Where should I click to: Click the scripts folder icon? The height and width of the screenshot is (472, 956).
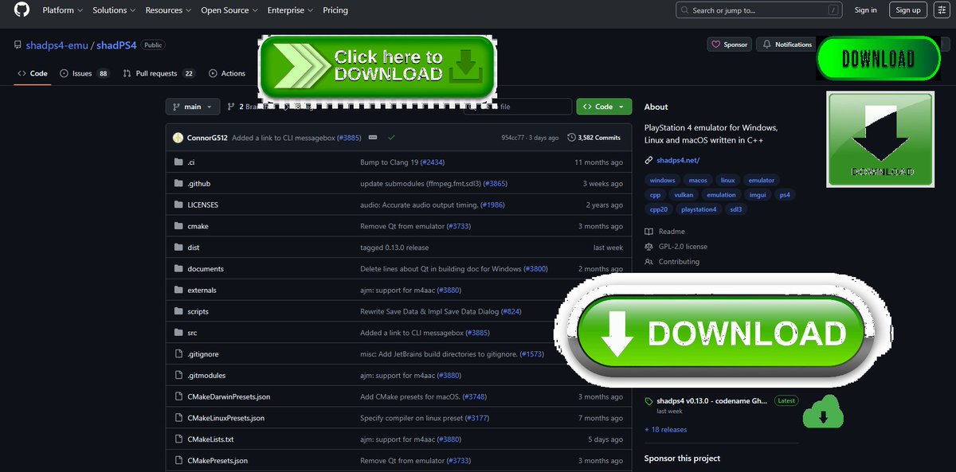[x=178, y=311]
